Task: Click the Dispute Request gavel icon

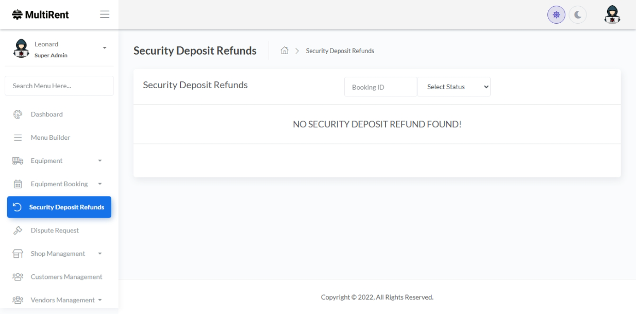Action: (x=18, y=230)
